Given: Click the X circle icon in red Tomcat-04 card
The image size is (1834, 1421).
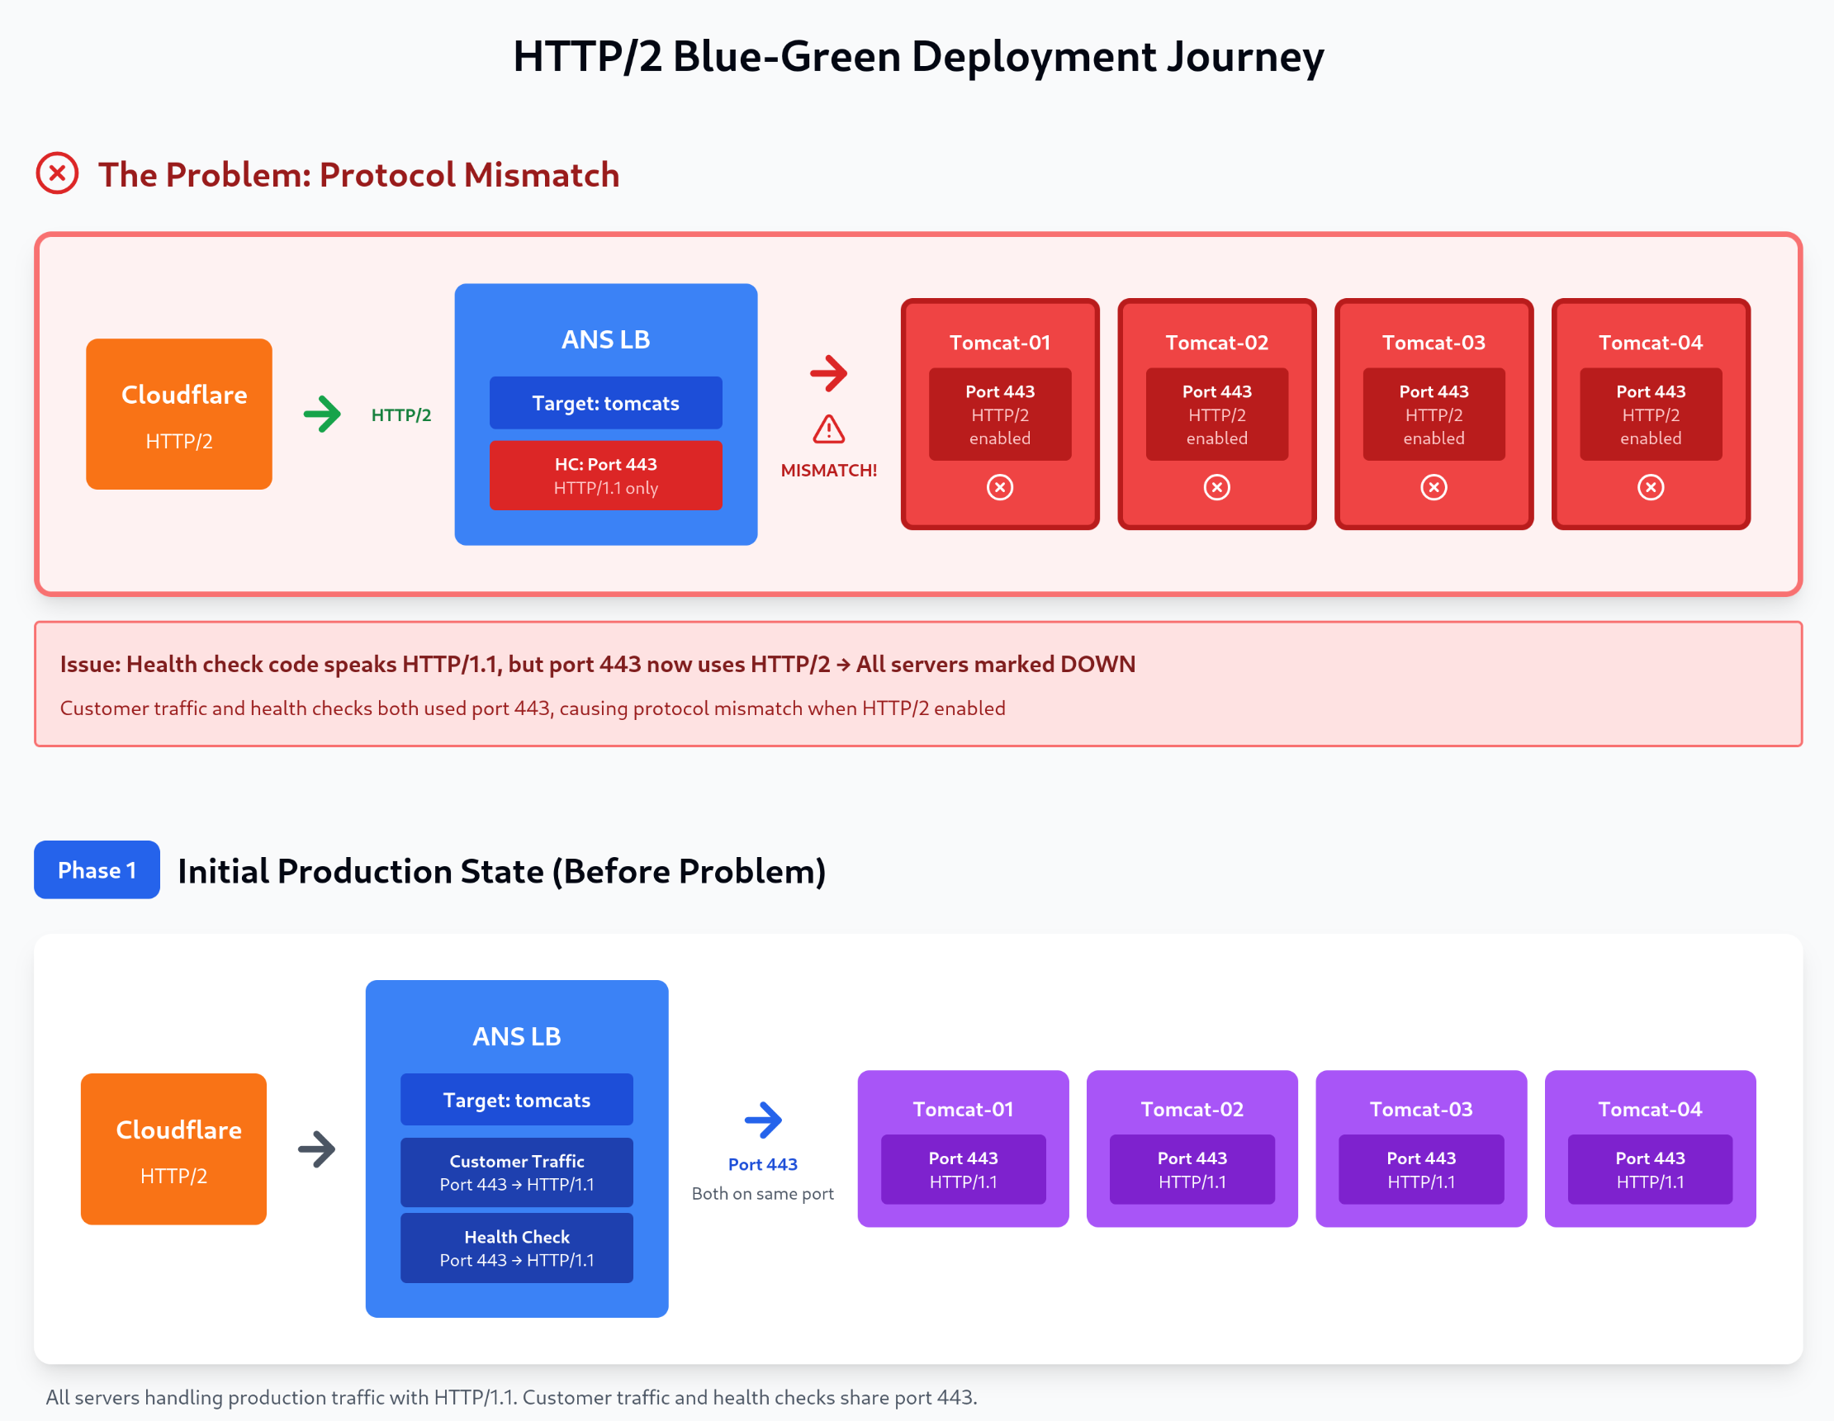Looking at the screenshot, I should click(1651, 487).
